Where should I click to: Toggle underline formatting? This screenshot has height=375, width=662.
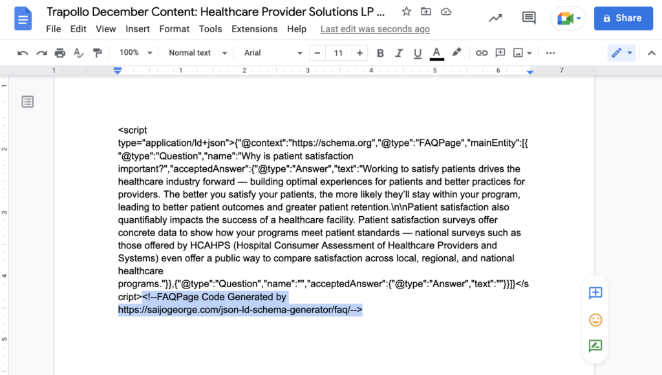click(x=418, y=53)
